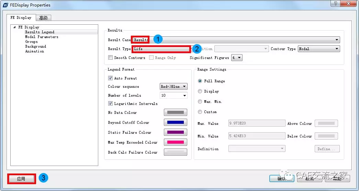Click the Define... button
This screenshot has width=359, height=191.
[327, 149]
